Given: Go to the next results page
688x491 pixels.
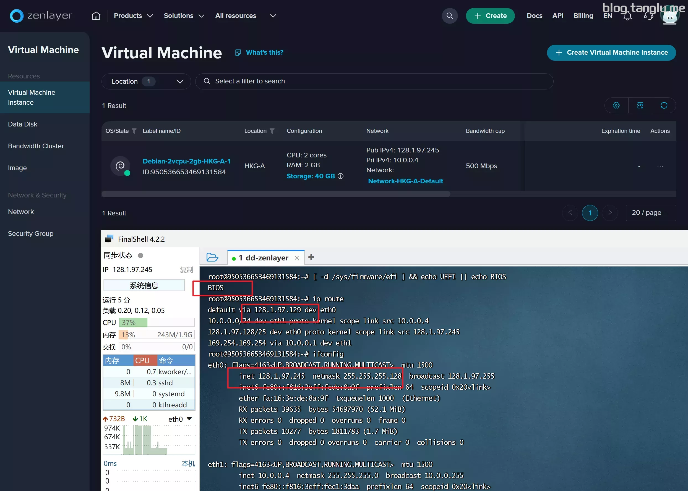Looking at the screenshot, I should click(610, 213).
